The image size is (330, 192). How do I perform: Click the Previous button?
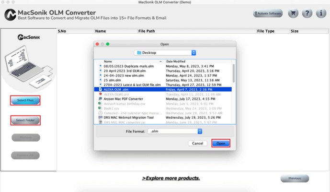(295, 178)
